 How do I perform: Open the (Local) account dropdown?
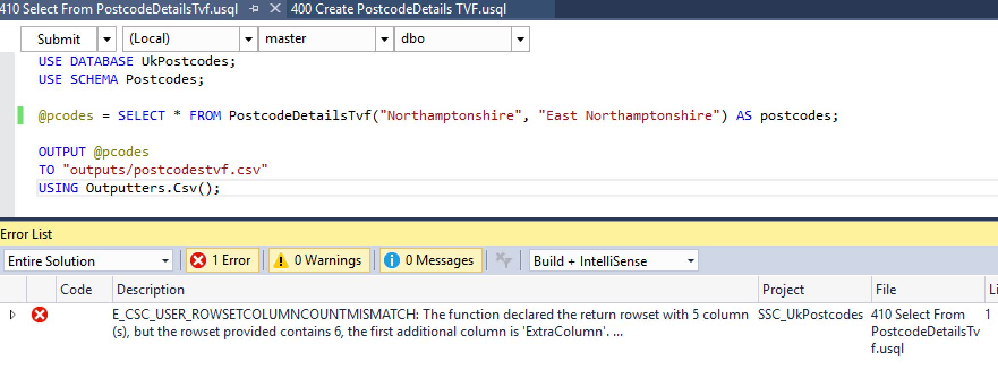click(248, 39)
